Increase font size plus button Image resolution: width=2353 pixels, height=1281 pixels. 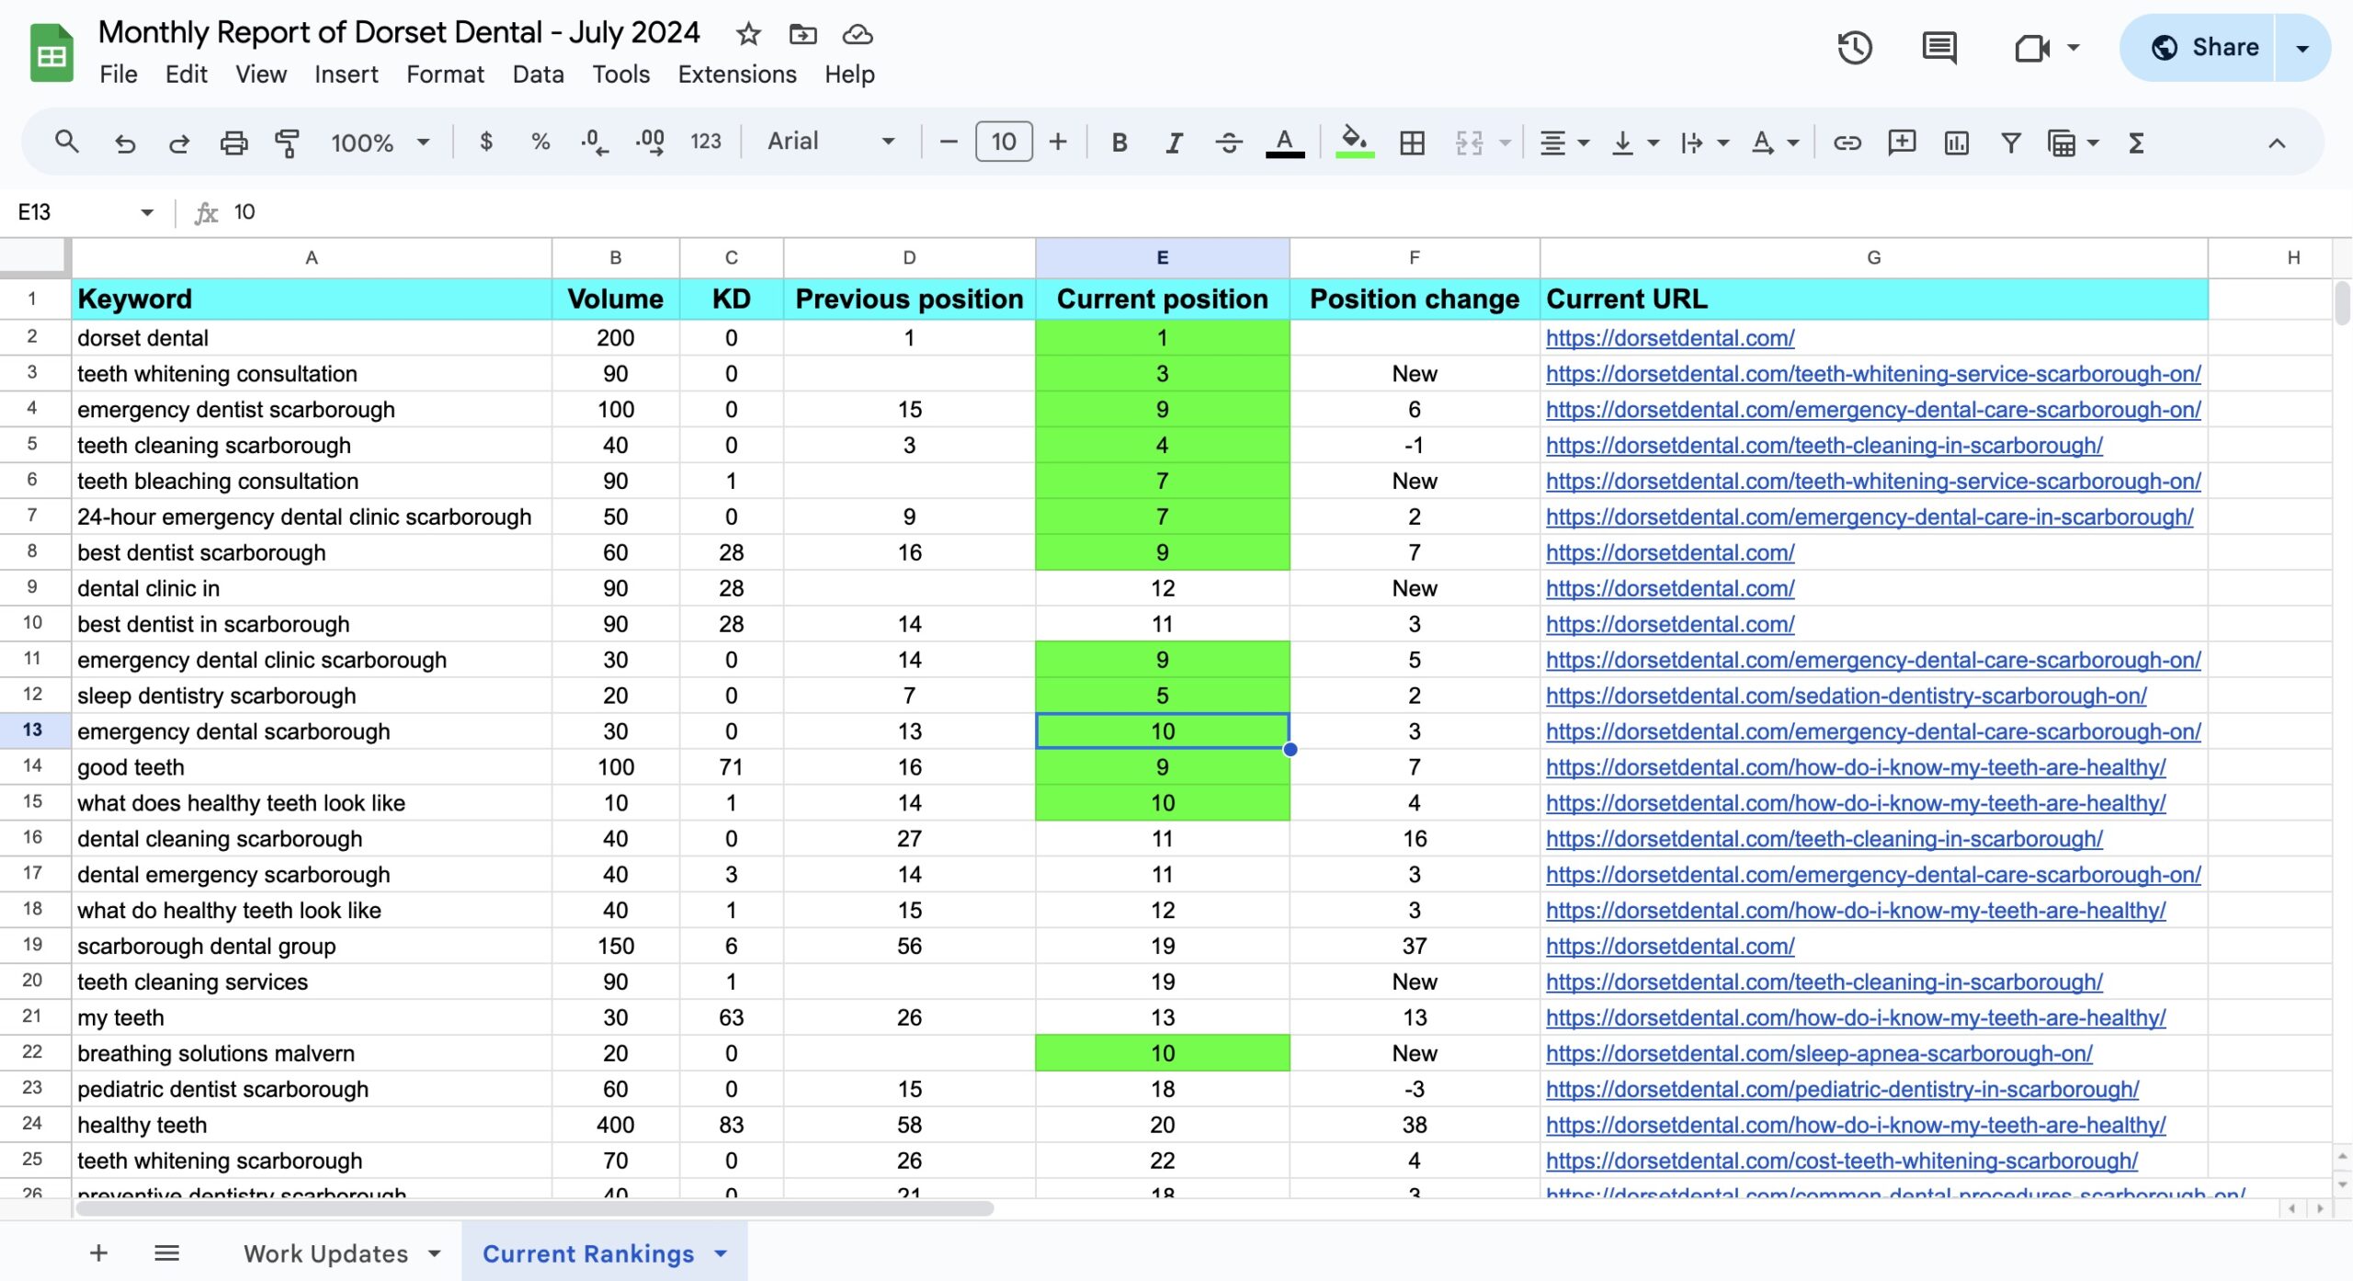pos(1058,142)
